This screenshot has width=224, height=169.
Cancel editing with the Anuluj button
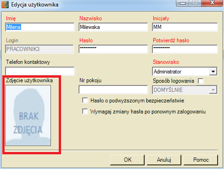[164, 160]
